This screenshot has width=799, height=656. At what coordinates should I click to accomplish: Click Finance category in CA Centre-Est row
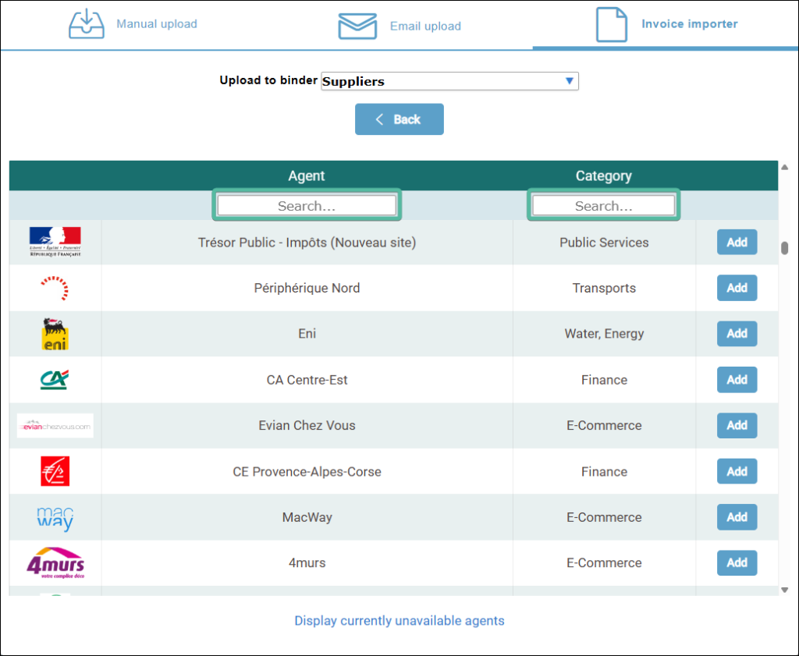click(604, 380)
